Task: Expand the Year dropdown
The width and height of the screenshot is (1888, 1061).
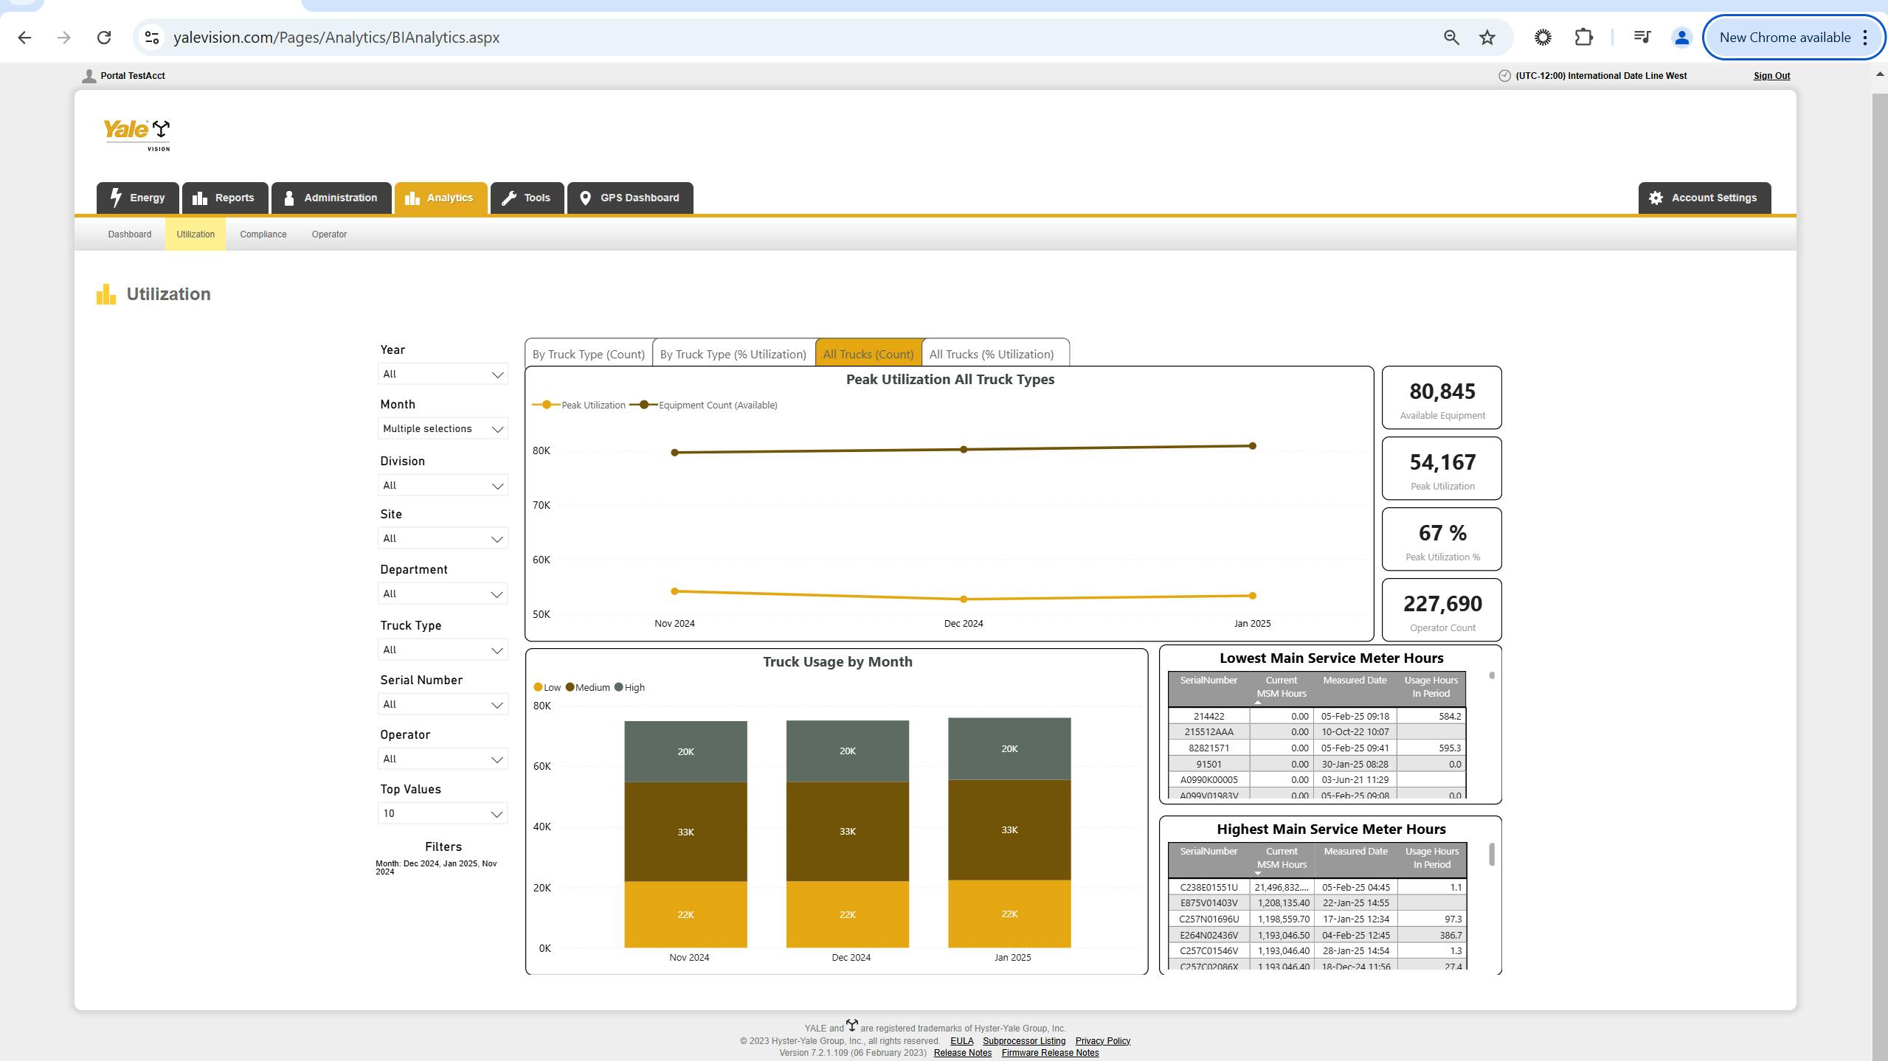Action: click(x=443, y=375)
